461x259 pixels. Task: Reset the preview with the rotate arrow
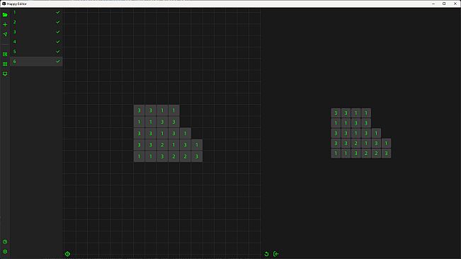[x=266, y=254]
